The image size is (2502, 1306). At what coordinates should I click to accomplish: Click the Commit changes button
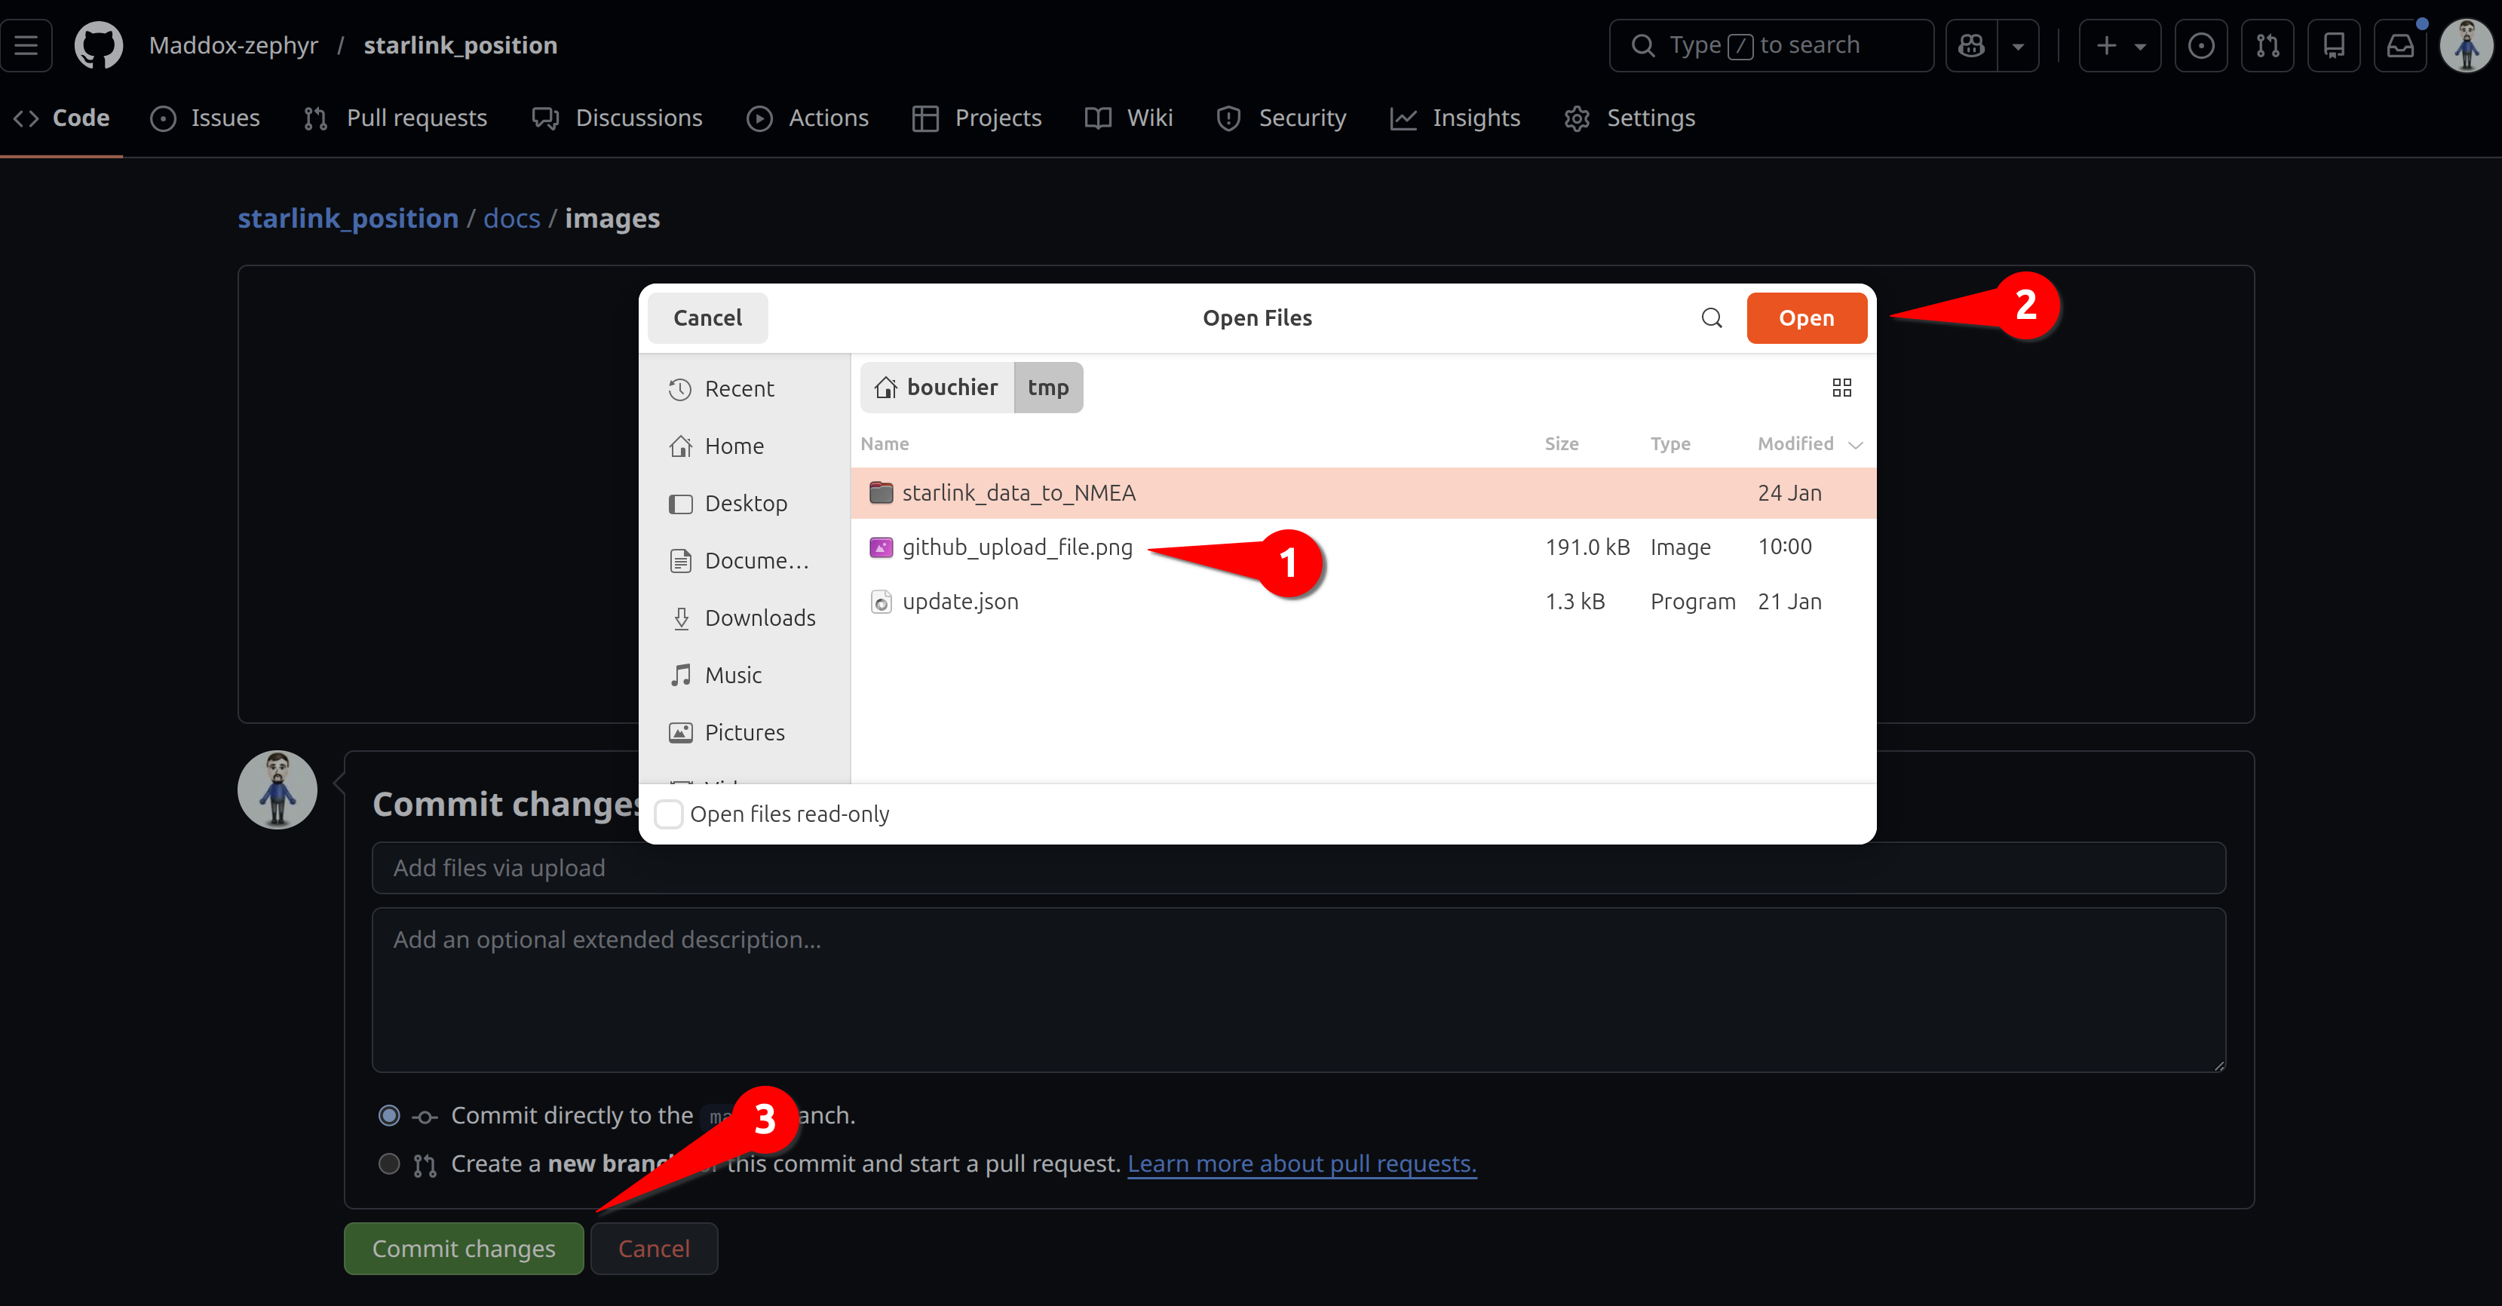463,1248
